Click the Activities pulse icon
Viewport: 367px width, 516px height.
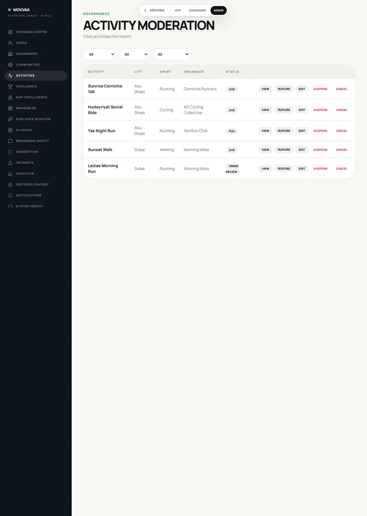click(x=10, y=76)
